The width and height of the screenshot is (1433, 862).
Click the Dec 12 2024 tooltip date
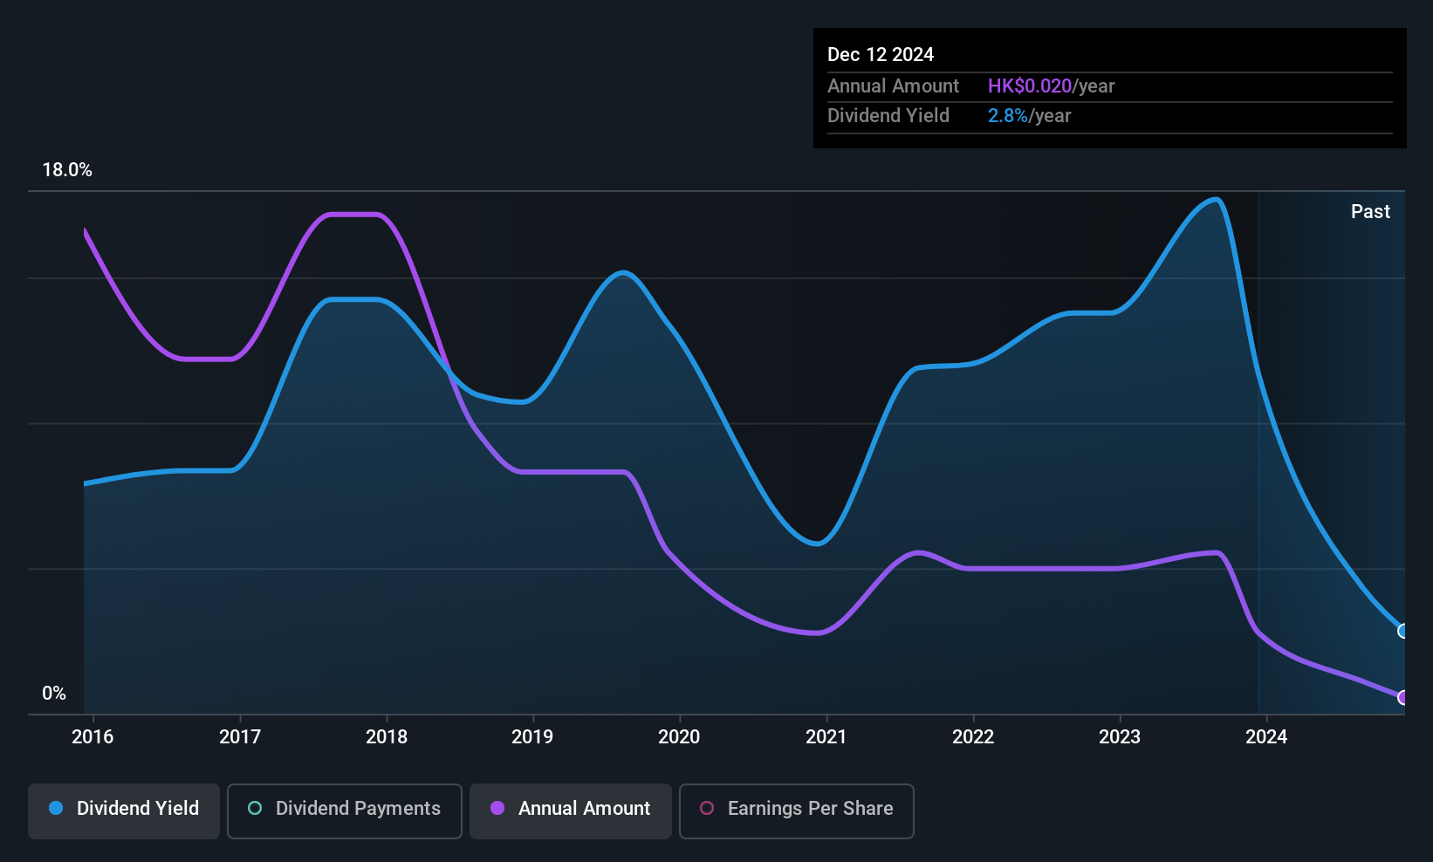pyautogui.click(x=881, y=54)
